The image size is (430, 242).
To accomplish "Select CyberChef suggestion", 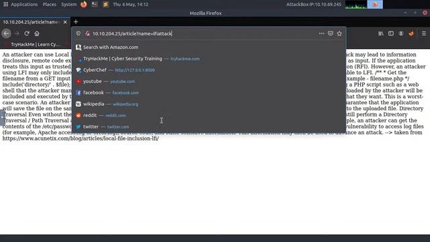I will tap(209, 70).
